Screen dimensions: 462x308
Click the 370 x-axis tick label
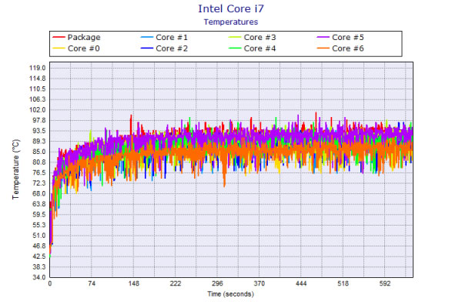(x=259, y=283)
